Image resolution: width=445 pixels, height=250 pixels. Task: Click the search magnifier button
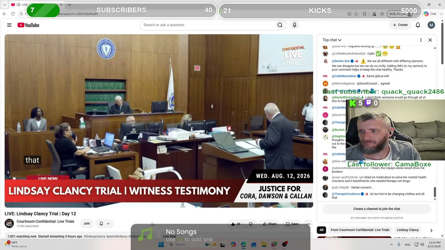(x=280, y=25)
